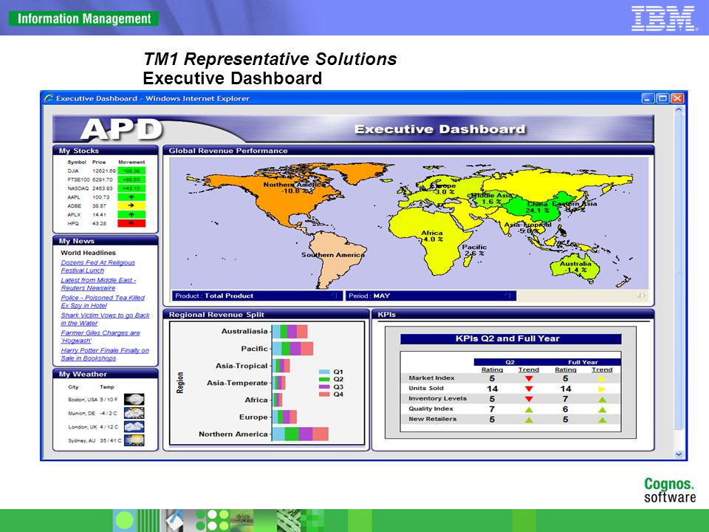Click the London, UK weather icon

click(134, 426)
